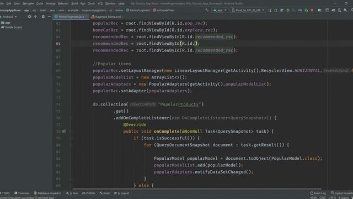Open the Pixel 3a API 30 device dropdown
This screenshot has width=353, height=199.
coord(248,10)
